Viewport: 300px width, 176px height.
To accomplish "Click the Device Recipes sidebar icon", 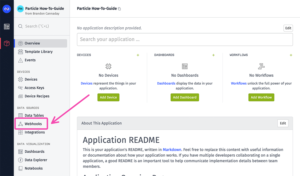I will 20,96.
